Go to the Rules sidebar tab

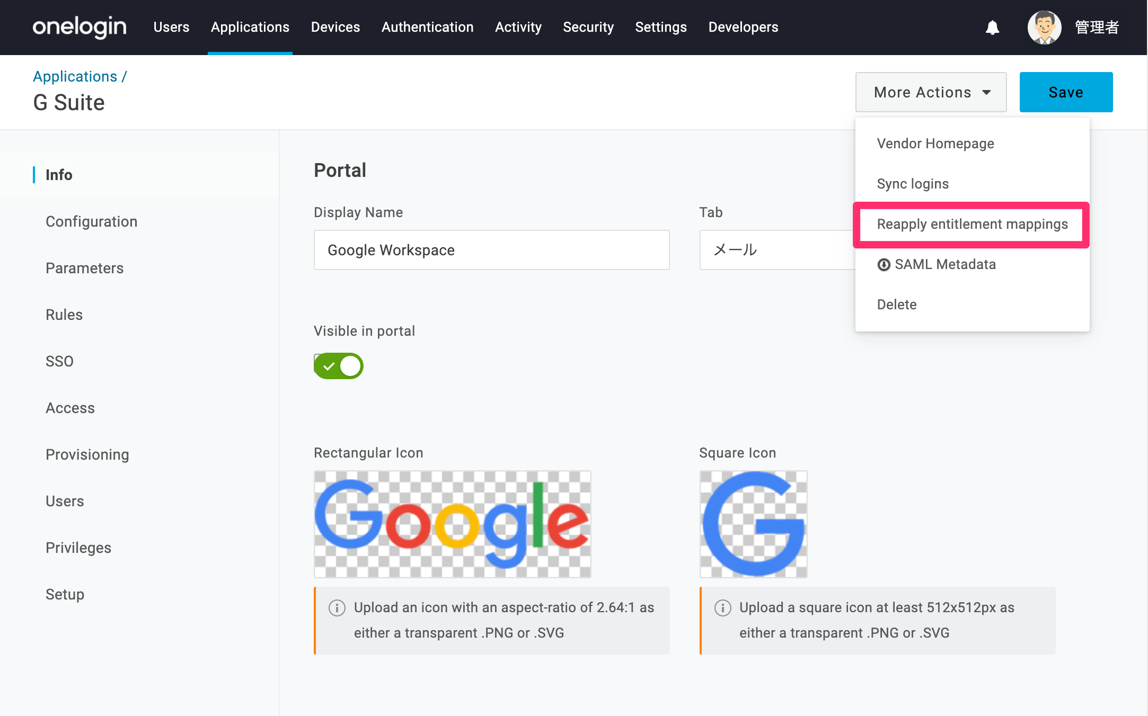[64, 315]
